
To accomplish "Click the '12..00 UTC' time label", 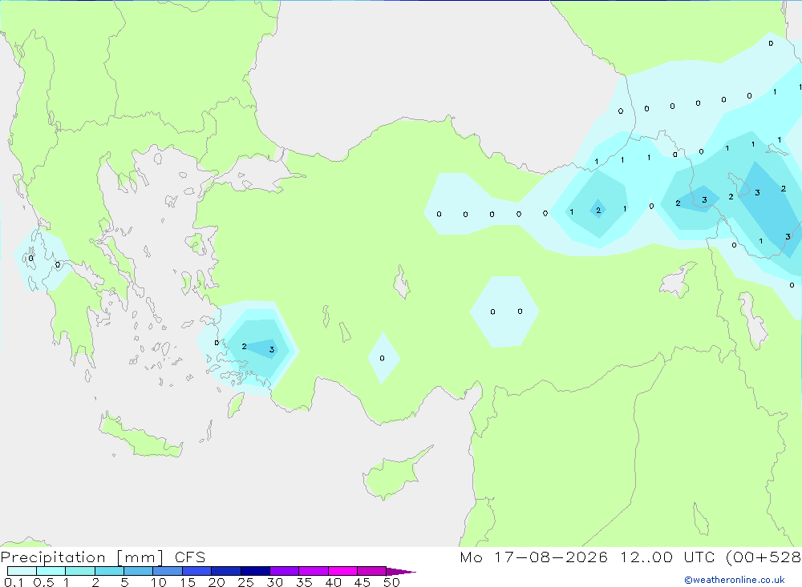I will tap(667, 557).
